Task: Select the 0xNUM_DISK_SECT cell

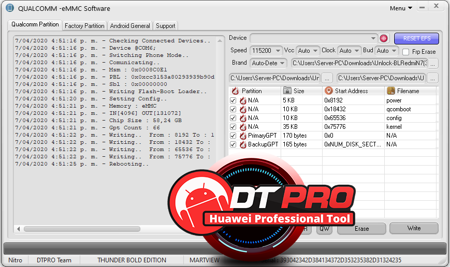Action: click(353, 144)
